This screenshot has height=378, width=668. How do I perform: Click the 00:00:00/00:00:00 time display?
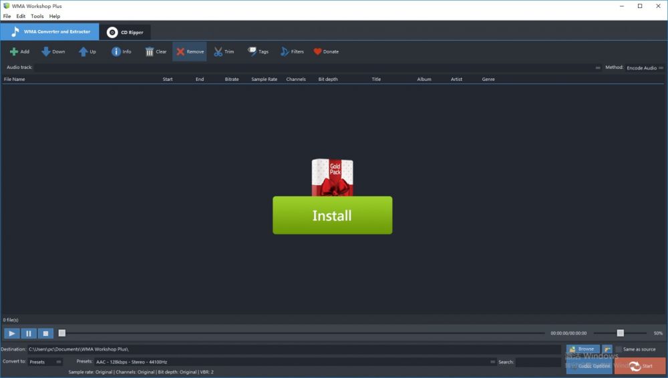[x=568, y=333]
